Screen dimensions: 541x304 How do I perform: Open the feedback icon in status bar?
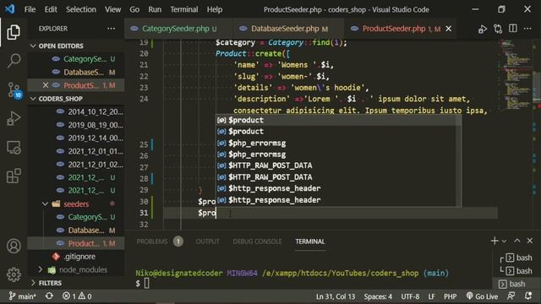(511, 296)
